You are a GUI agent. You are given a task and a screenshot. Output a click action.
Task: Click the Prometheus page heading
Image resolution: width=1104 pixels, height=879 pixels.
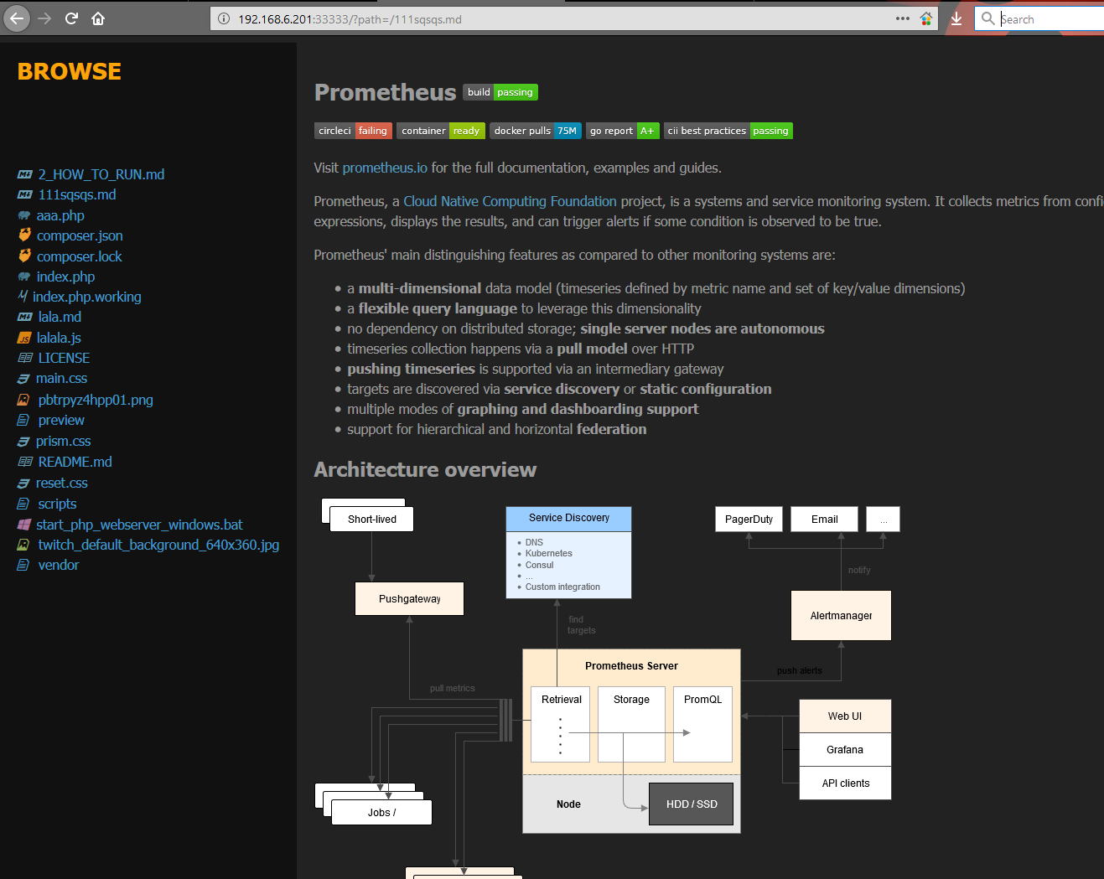tap(385, 92)
